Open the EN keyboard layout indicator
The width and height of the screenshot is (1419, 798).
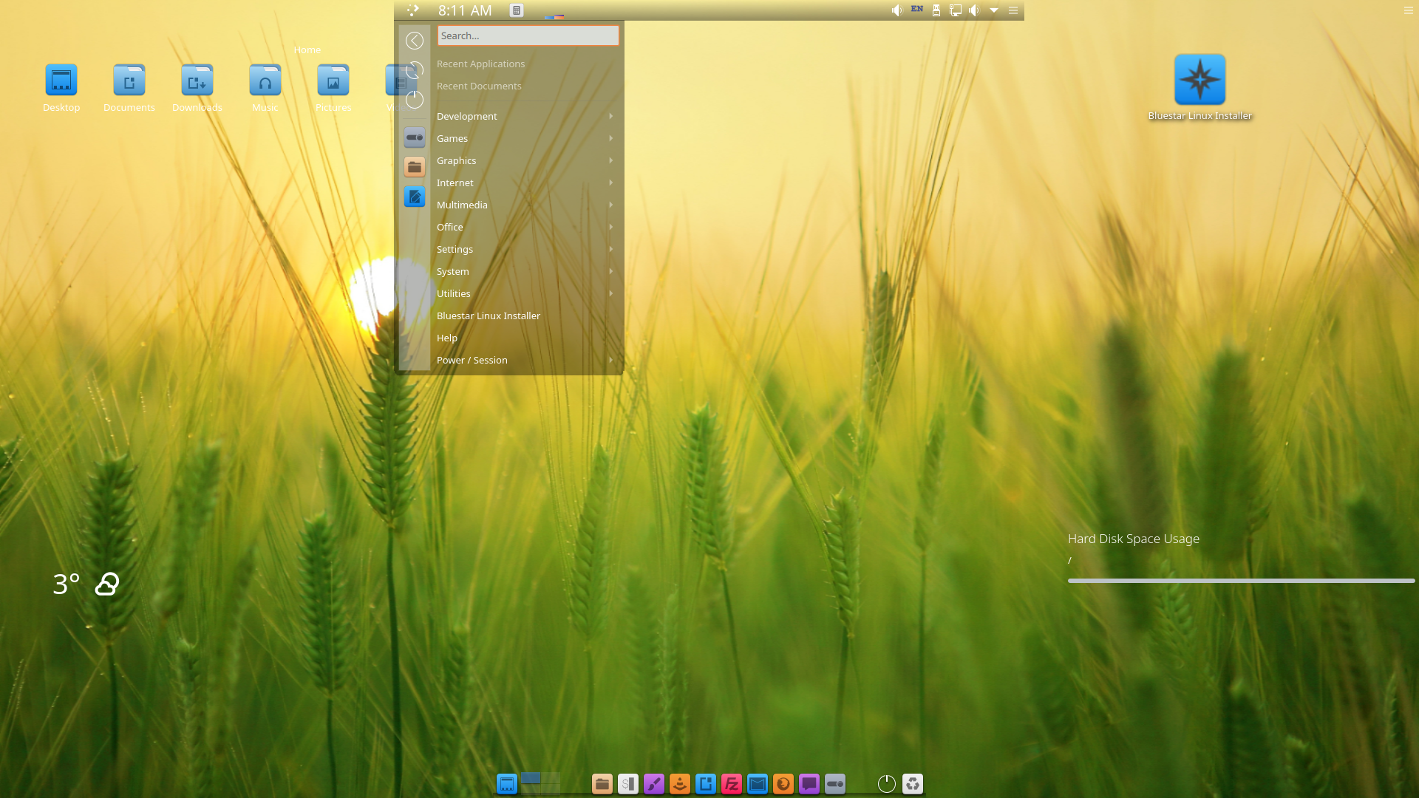click(x=917, y=9)
